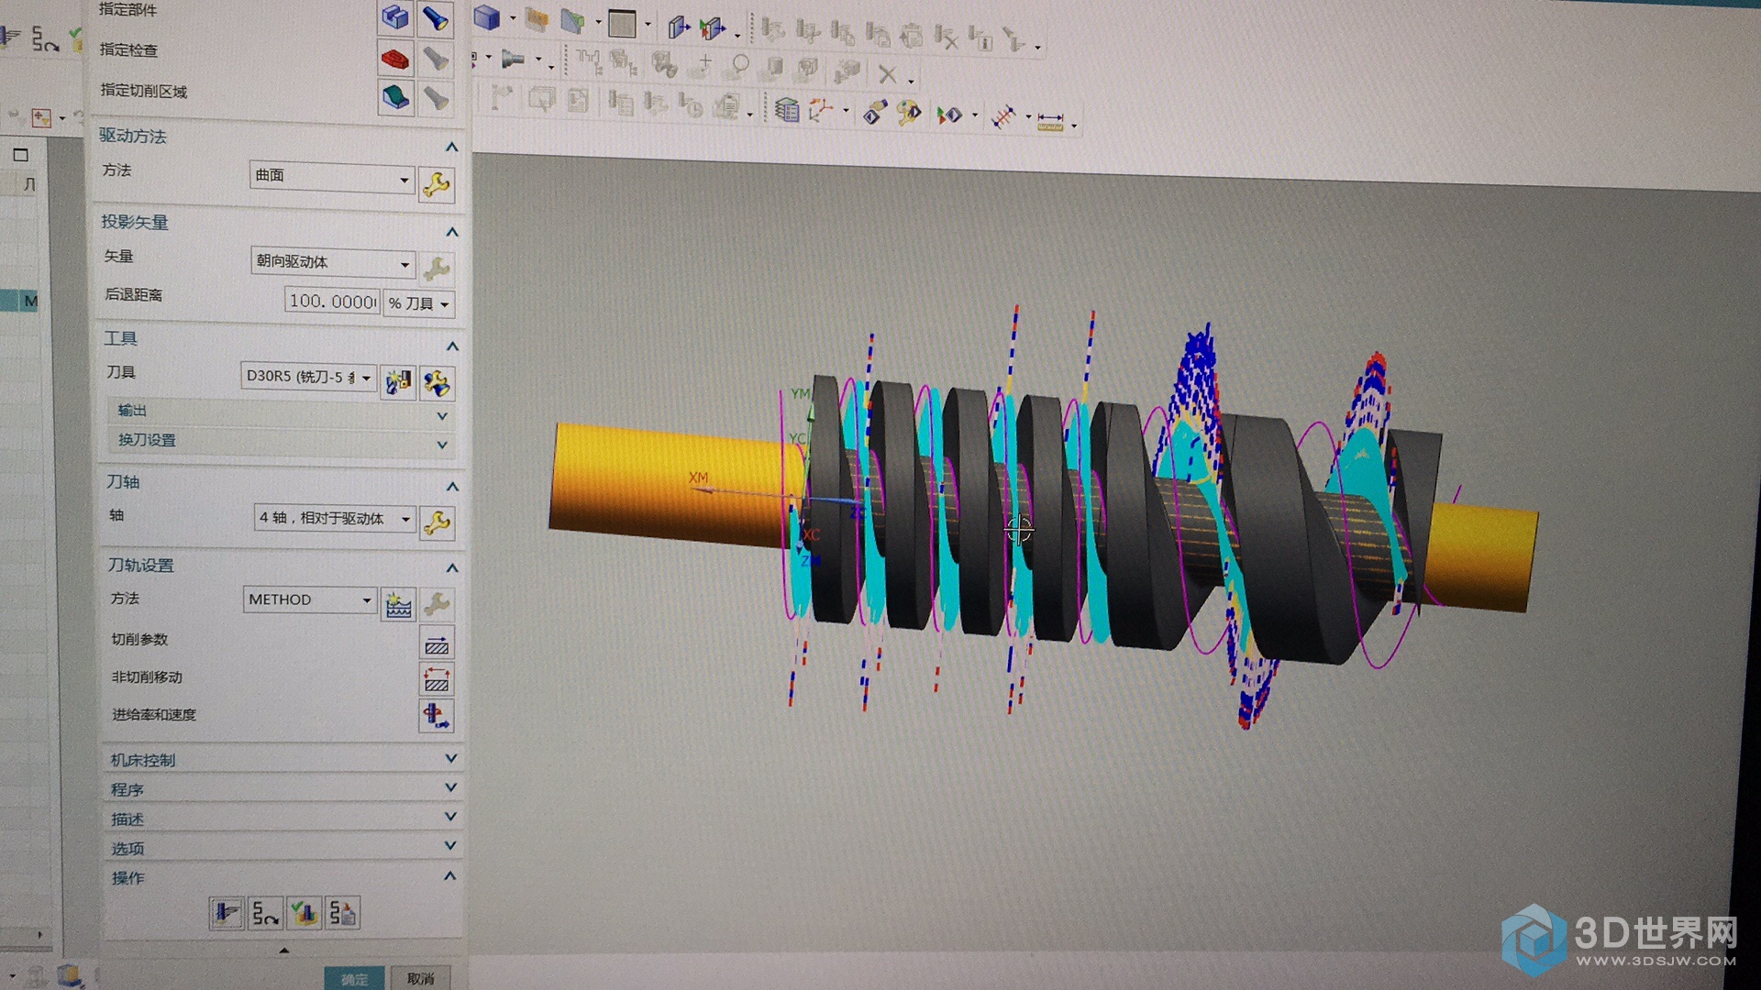Replay the tool path under 操作
Image resolution: width=1761 pixels, height=990 pixels.
(x=266, y=913)
